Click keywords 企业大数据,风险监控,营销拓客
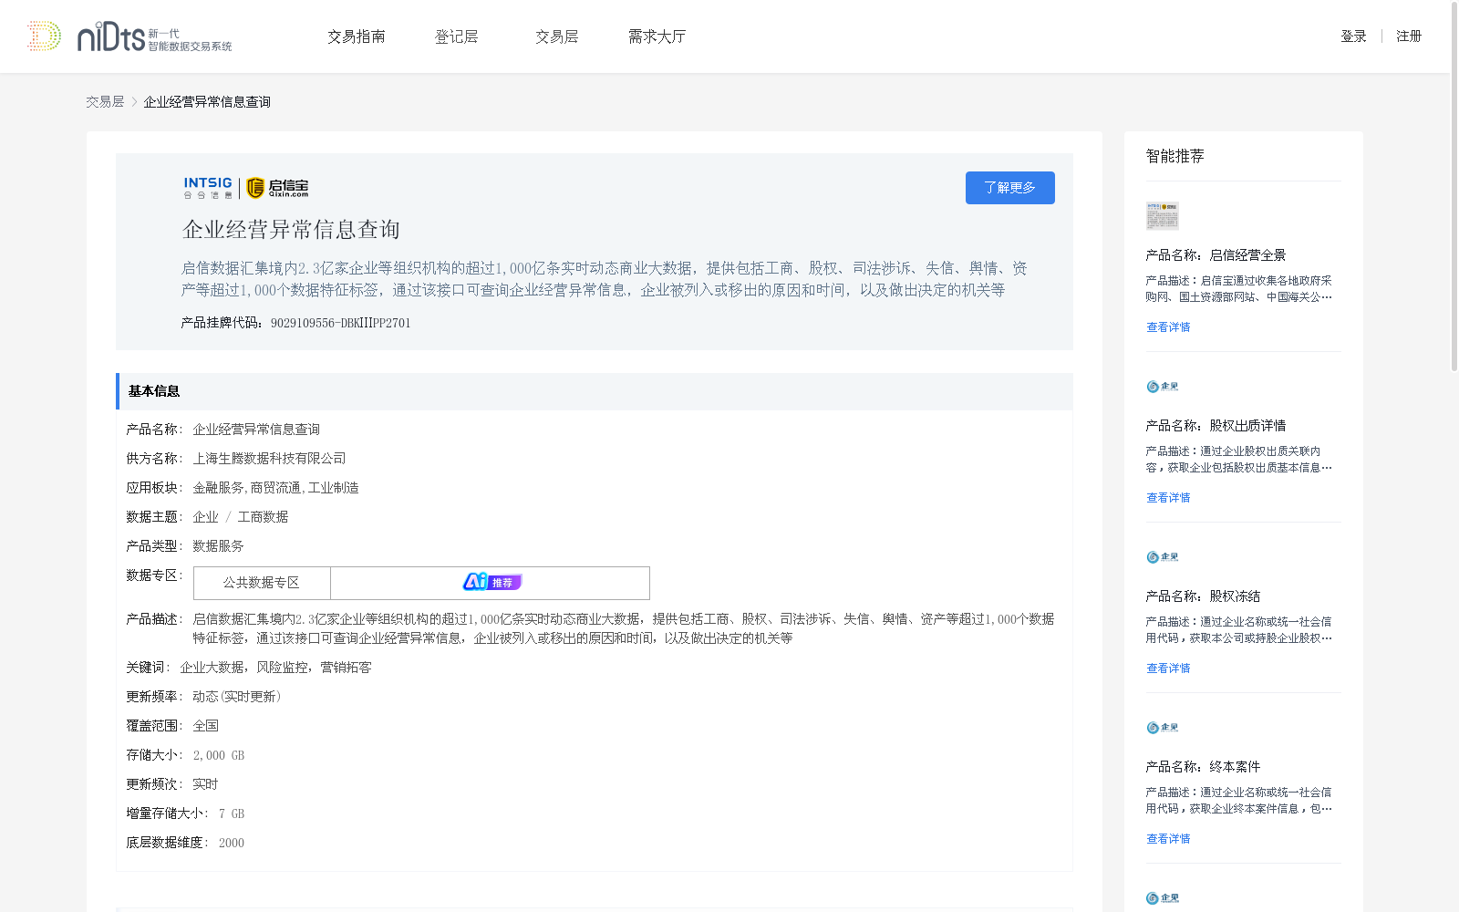This screenshot has height=912, width=1459. (275, 668)
